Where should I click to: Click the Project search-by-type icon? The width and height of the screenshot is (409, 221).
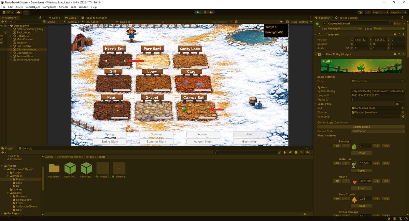285,152
